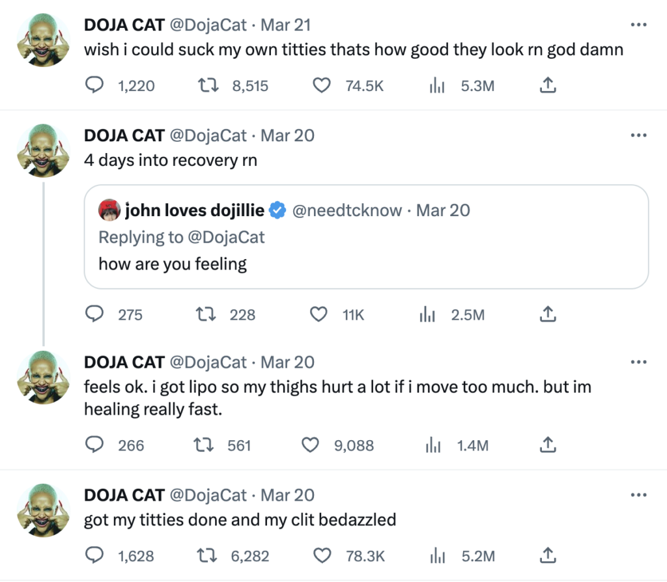Like the top tweet showing 74.5K likes
The image size is (667, 582).
[321, 85]
